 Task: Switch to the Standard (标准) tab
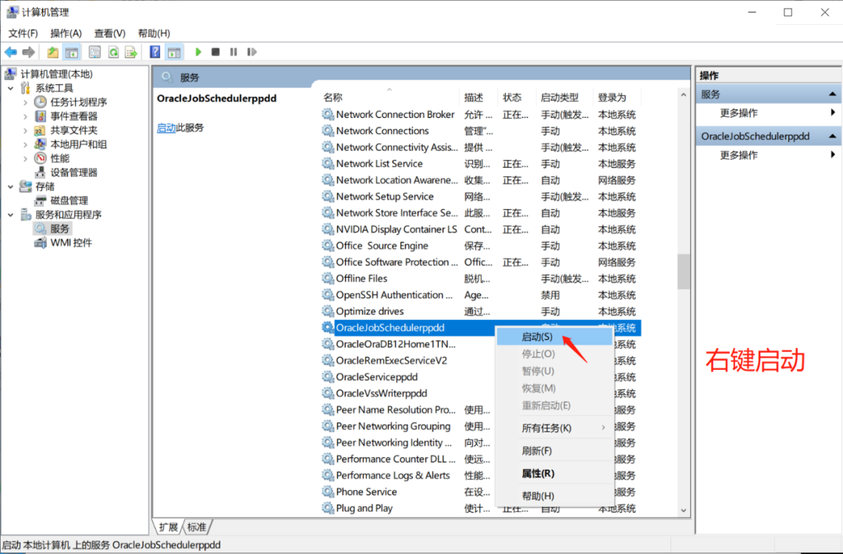196,527
